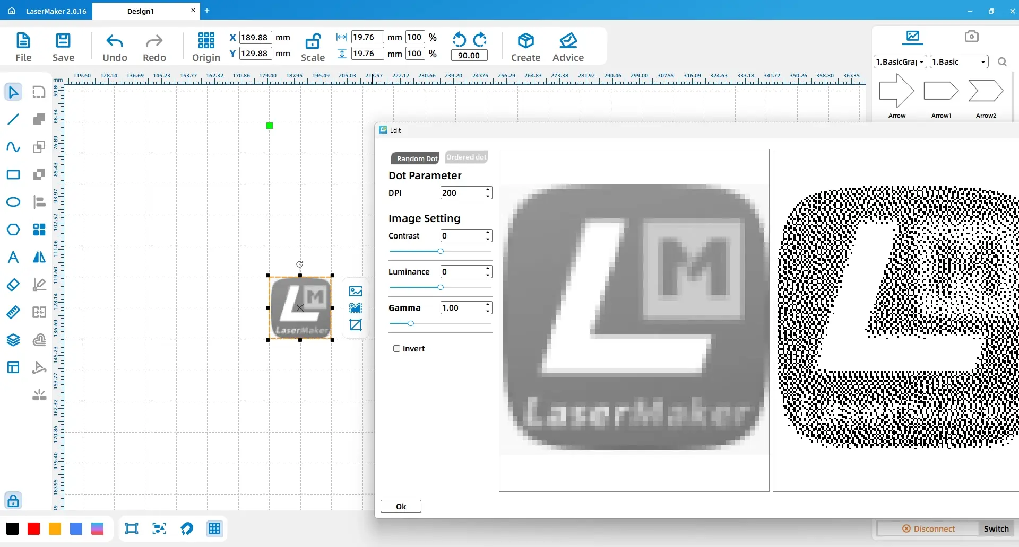1019x547 pixels.
Task: Toggle the Invert checkbox
Action: click(396, 348)
